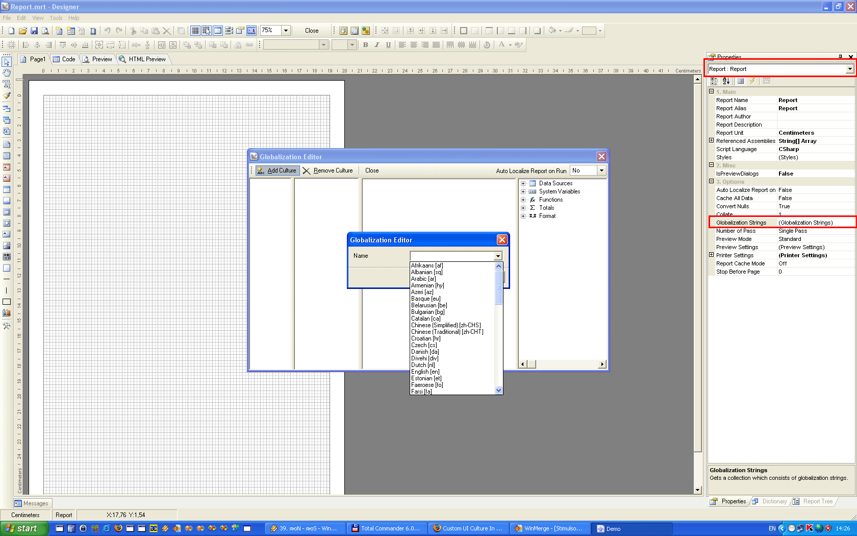Open the View menu

(x=38, y=18)
